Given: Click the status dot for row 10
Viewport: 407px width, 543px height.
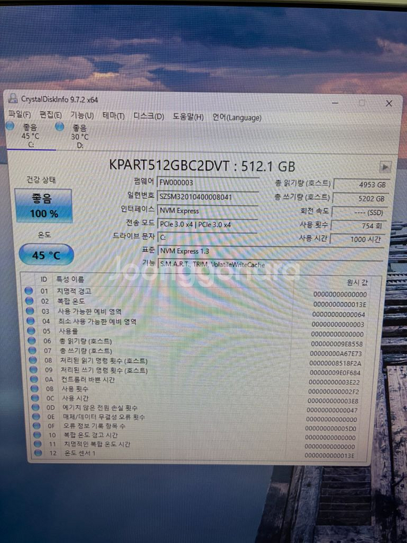Looking at the screenshot, I should coord(37,434).
